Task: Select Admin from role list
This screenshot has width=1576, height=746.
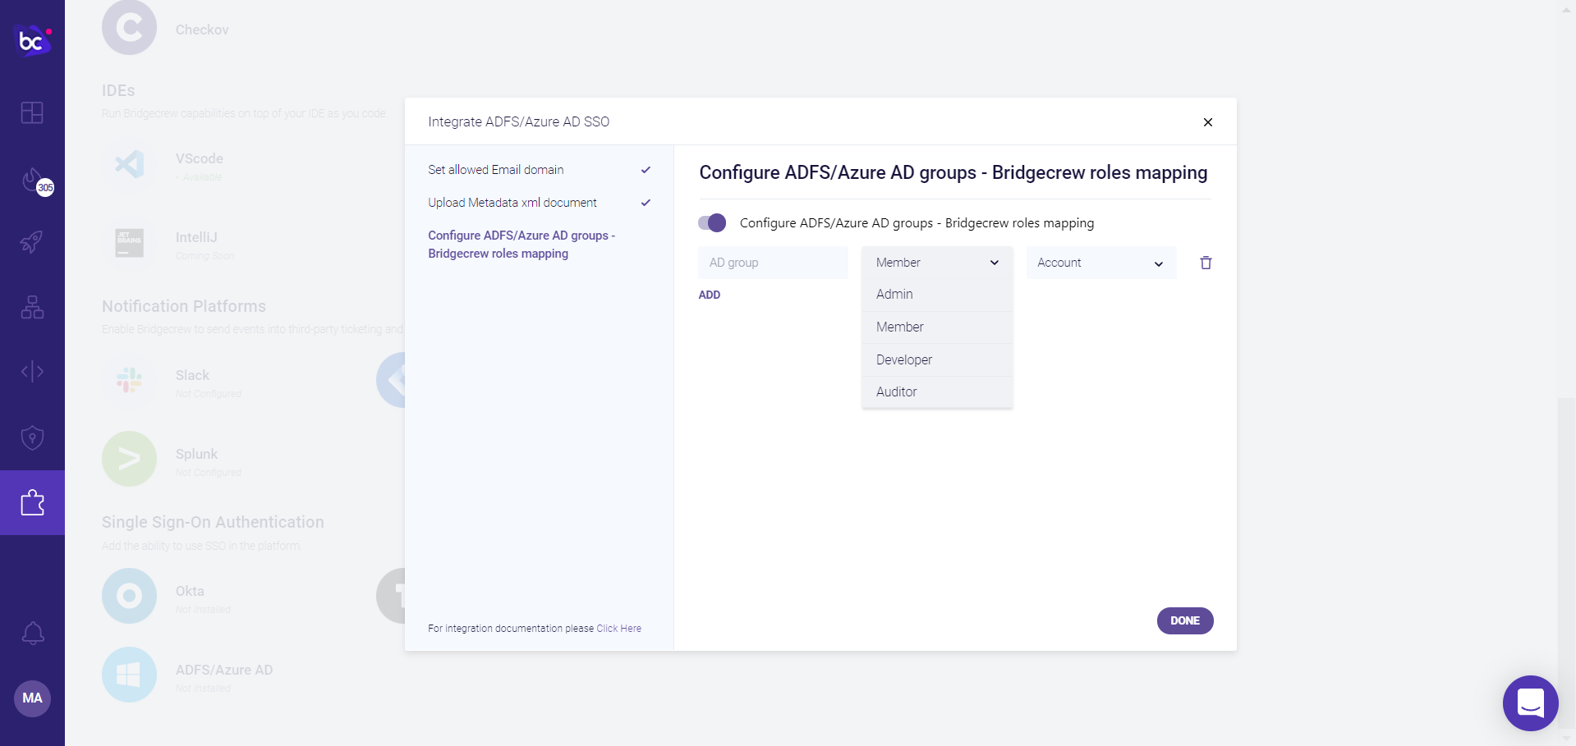Action: (x=937, y=295)
